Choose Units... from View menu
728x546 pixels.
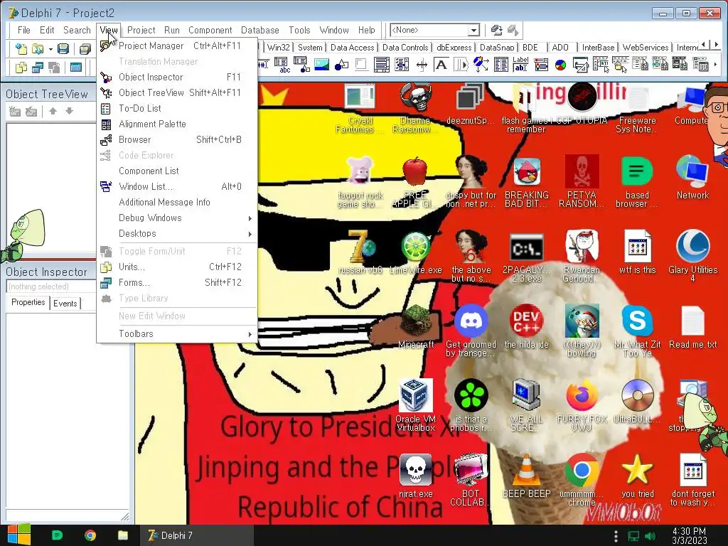click(x=178, y=267)
